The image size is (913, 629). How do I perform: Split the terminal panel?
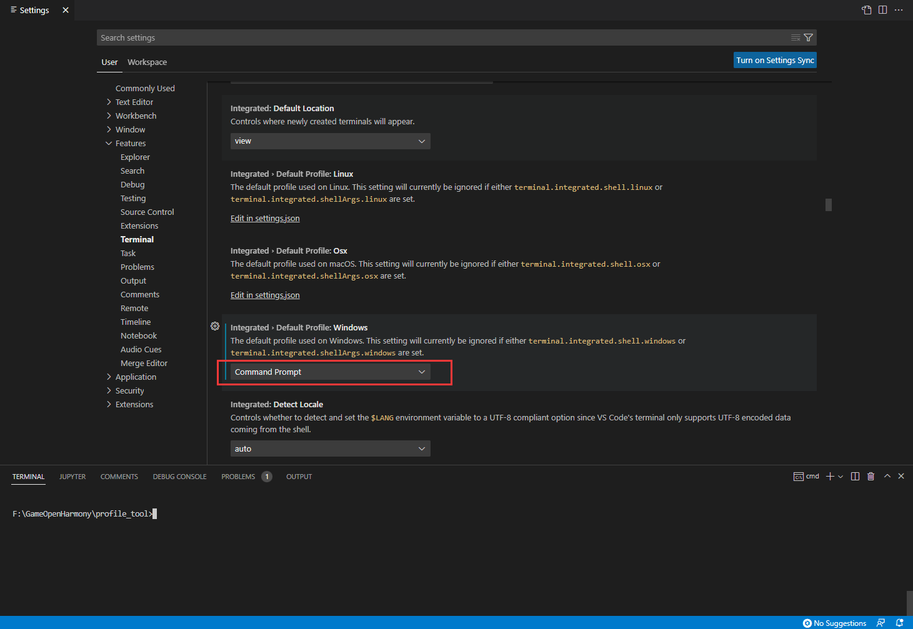(x=855, y=477)
